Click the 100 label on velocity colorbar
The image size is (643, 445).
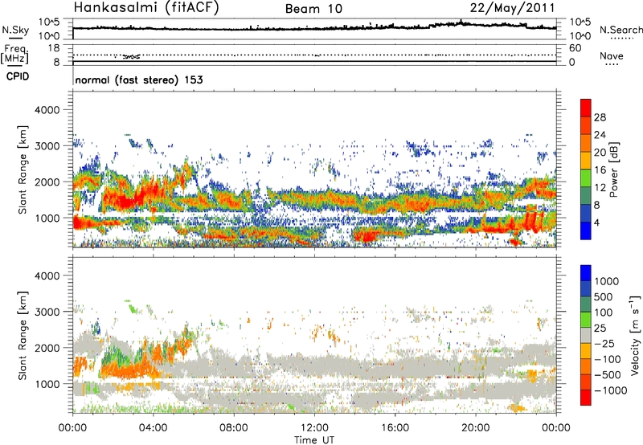(x=604, y=312)
